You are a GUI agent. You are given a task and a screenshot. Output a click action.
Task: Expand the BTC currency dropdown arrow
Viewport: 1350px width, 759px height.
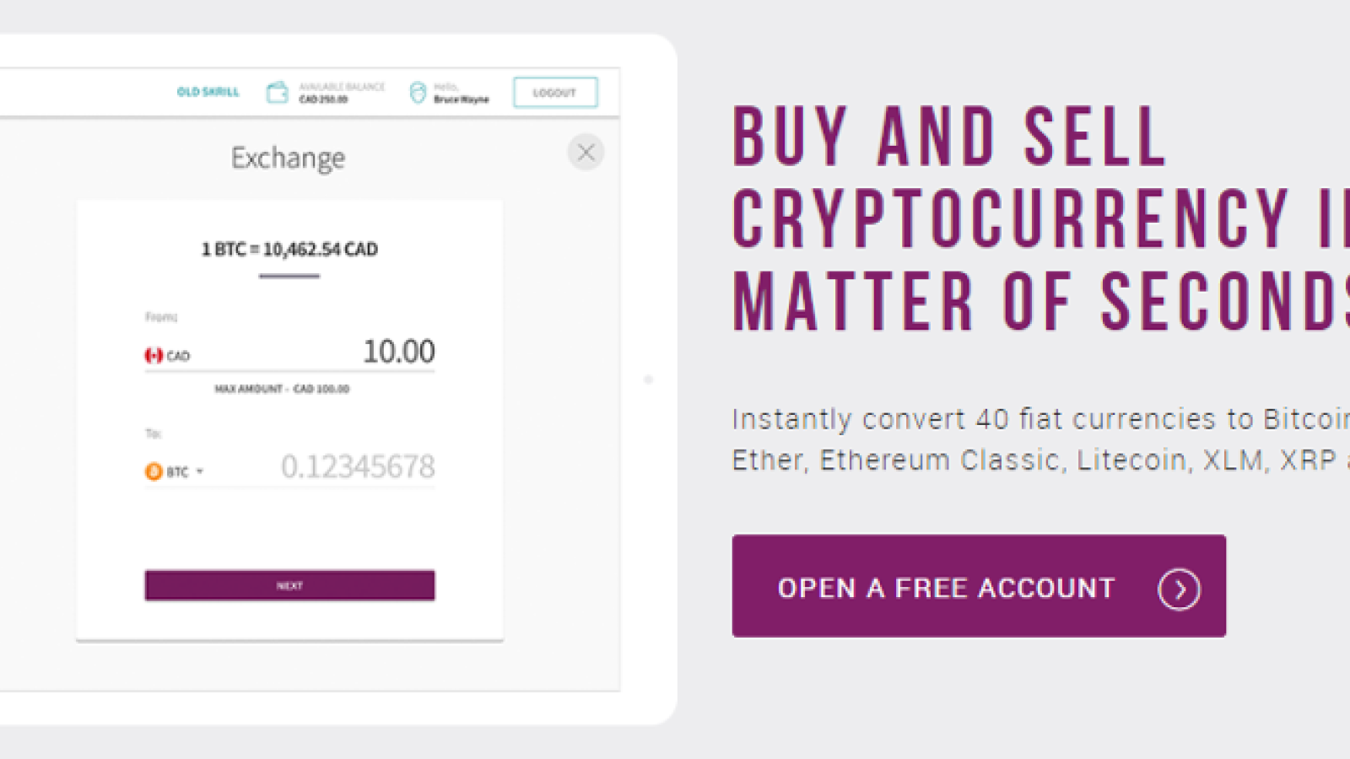200,471
